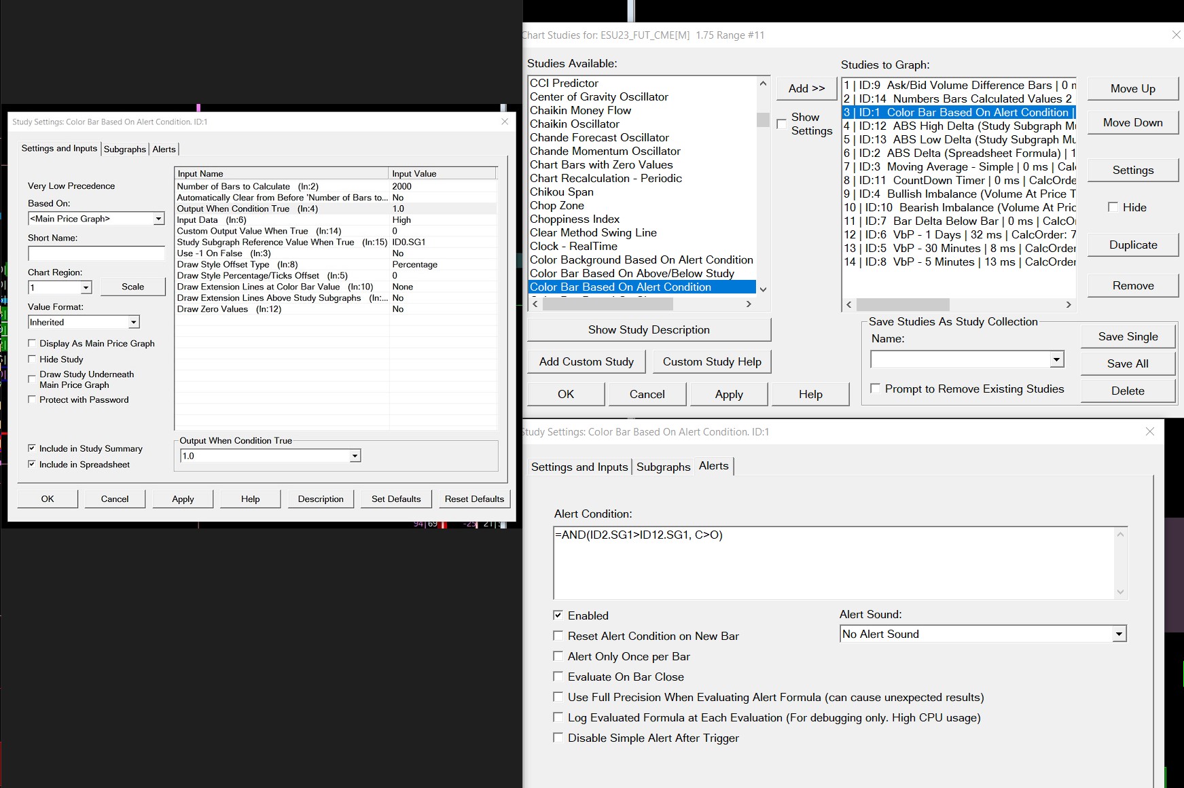1184x788 pixels.
Task: Click up arrow of Studies Available scrollbar
Action: point(763,84)
